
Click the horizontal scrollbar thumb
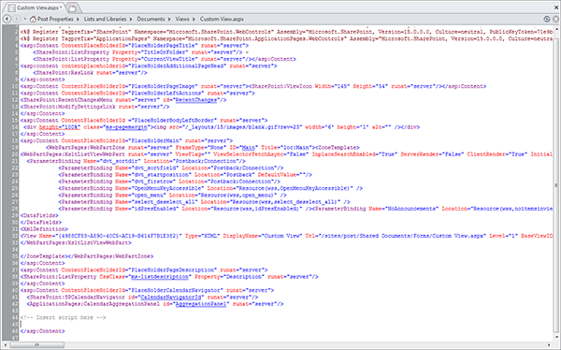(36, 345)
